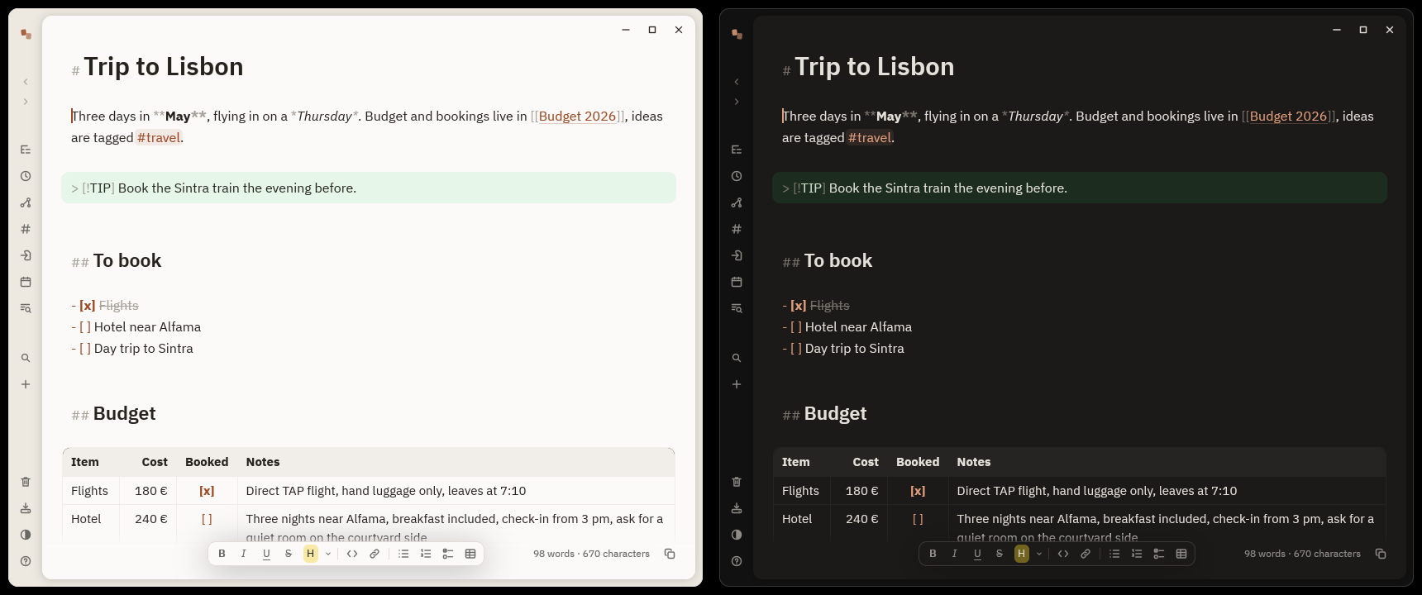
Task: Apply strikethrough in the light window toolbar
Action: (x=289, y=554)
